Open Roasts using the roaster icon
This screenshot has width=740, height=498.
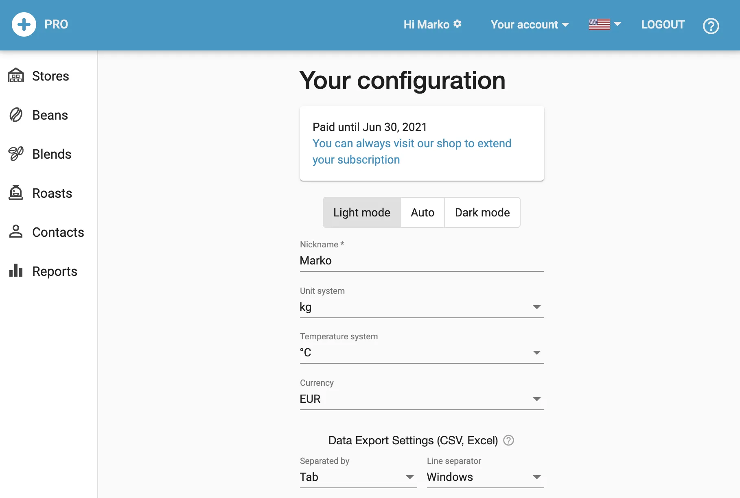tap(16, 193)
